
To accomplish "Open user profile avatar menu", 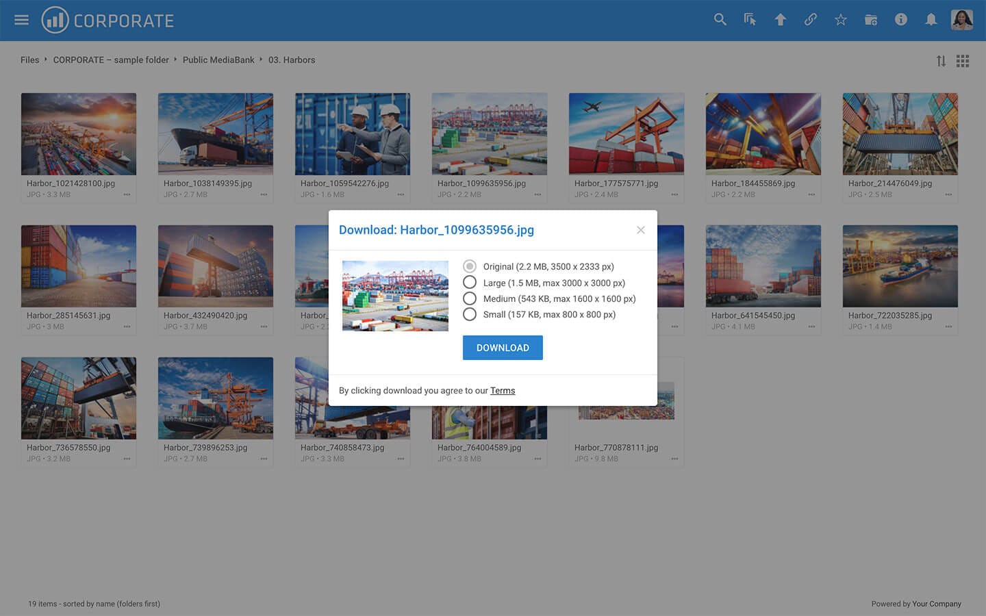I will click(x=961, y=20).
